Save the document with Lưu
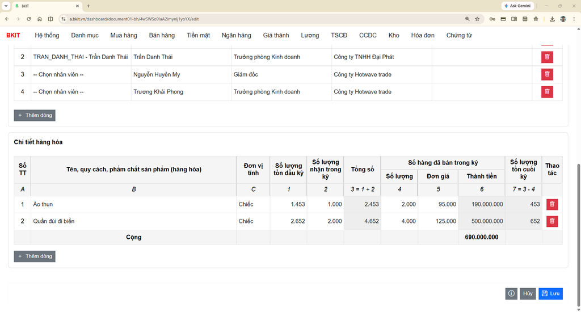This screenshot has width=581, height=312. point(550,293)
